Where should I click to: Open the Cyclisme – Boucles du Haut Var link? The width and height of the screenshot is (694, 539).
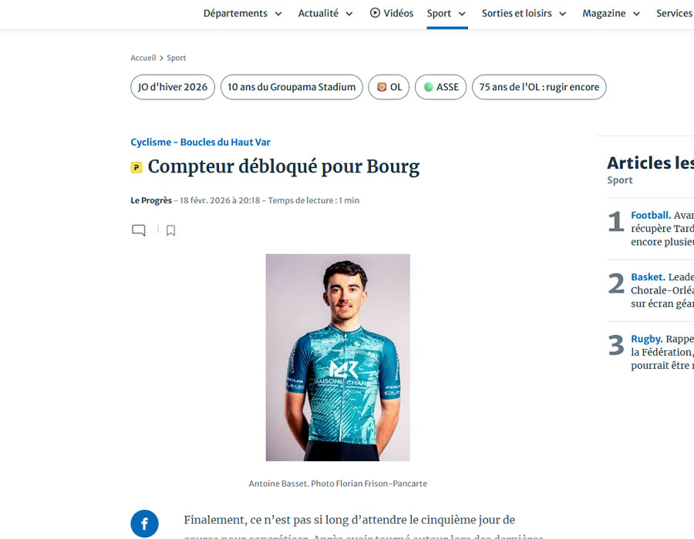click(x=200, y=142)
